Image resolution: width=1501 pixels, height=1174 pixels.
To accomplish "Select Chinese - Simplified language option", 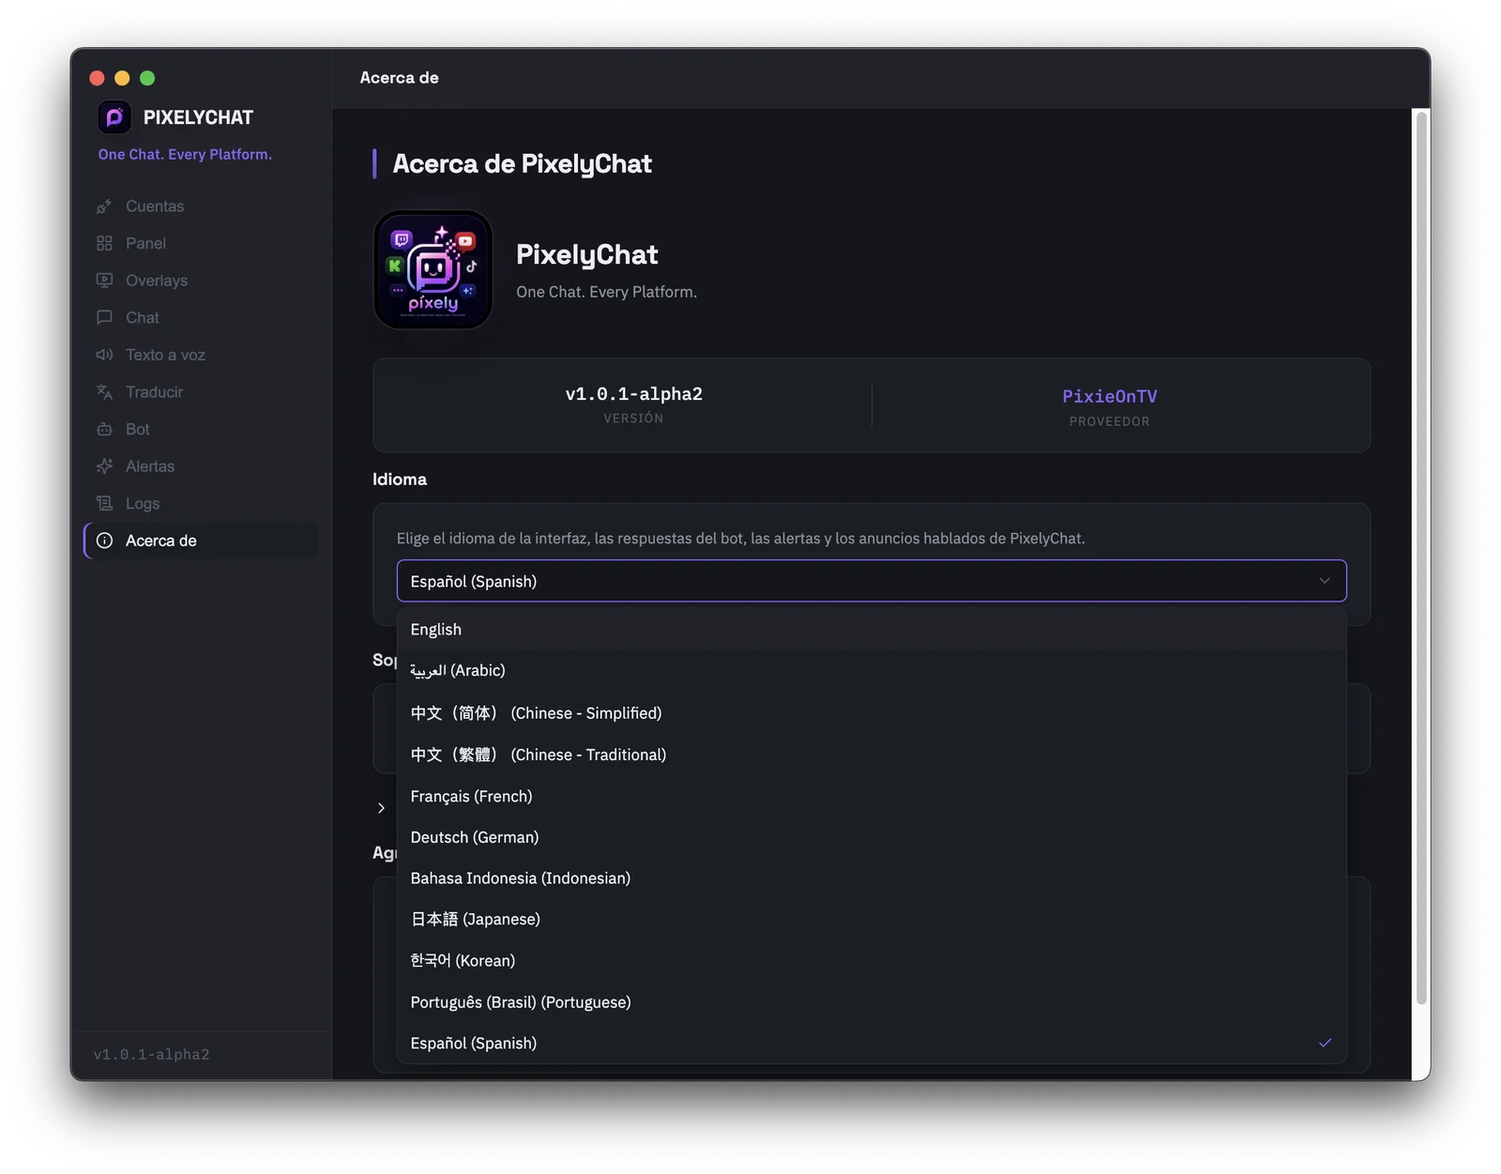I will [872, 713].
